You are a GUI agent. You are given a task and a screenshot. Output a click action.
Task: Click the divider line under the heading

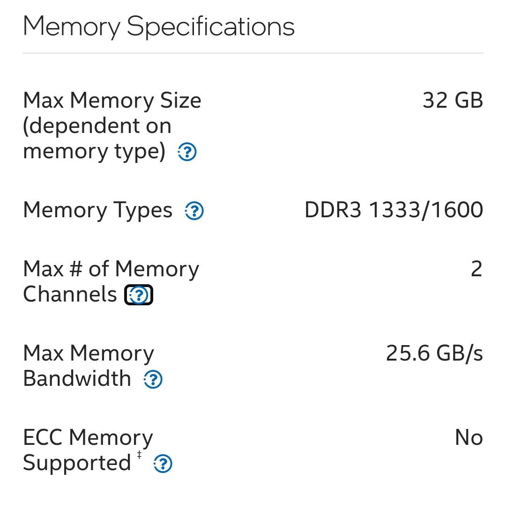point(253,53)
